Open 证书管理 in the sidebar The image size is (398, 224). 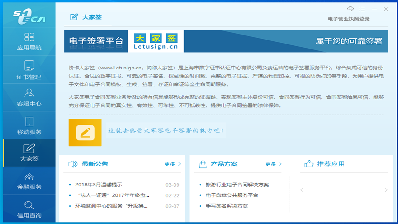pyautogui.click(x=29, y=69)
